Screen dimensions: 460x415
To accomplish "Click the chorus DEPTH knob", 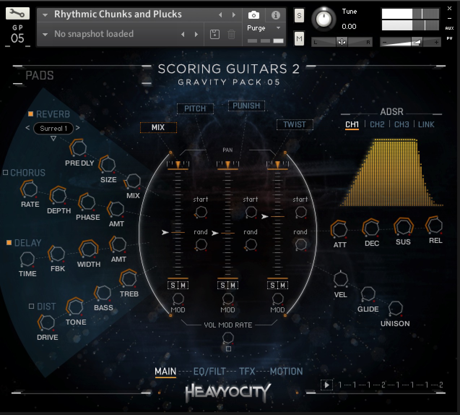I will [x=58, y=196].
